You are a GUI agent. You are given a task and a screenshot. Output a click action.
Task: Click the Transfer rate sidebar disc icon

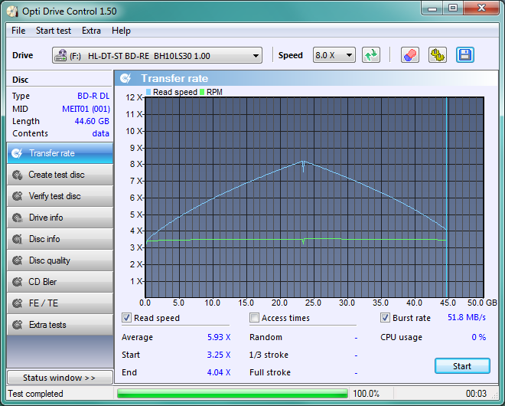pyautogui.click(x=17, y=153)
